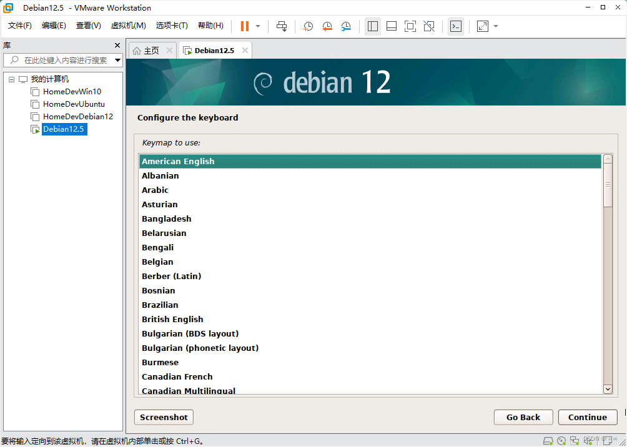Click the Screenshot button in the installer

(163, 417)
